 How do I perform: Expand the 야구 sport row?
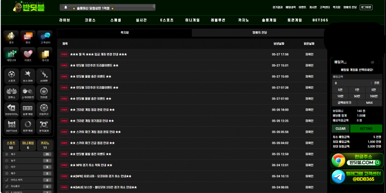click(28, 167)
